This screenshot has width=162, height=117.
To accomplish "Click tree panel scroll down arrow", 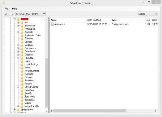I will (x=47, y=111).
